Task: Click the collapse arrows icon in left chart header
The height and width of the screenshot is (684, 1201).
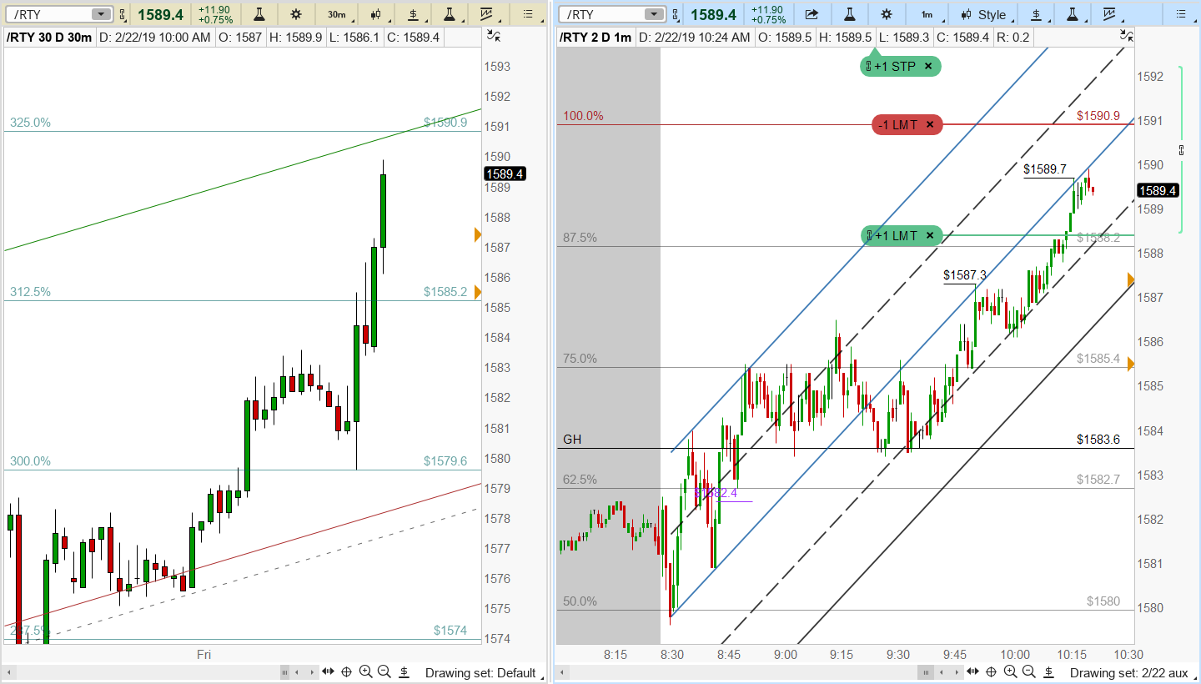Action: click(493, 37)
